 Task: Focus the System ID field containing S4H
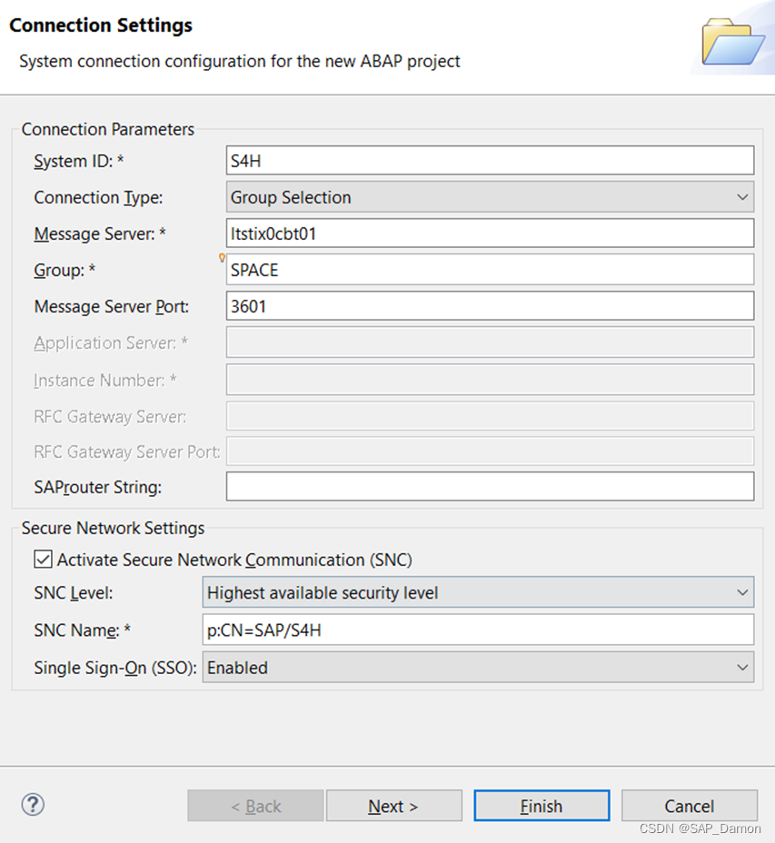point(490,160)
